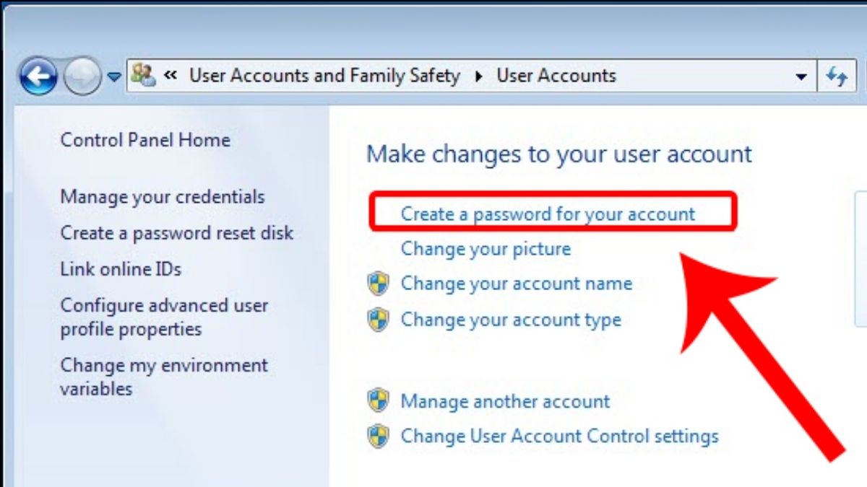Click the User Accounts icon in address bar
867x487 pixels.
[144, 75]
